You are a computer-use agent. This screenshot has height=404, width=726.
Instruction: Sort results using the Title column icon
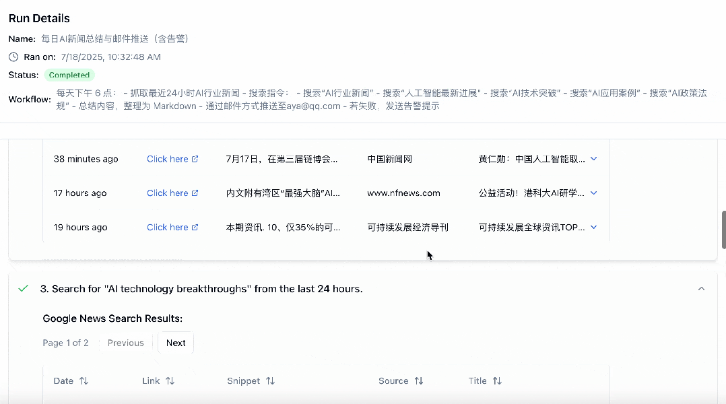(x=496, y=380)
